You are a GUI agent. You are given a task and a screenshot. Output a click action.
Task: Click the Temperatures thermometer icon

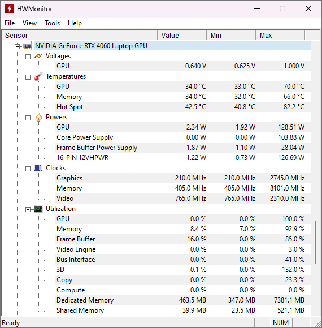(38, 76)
